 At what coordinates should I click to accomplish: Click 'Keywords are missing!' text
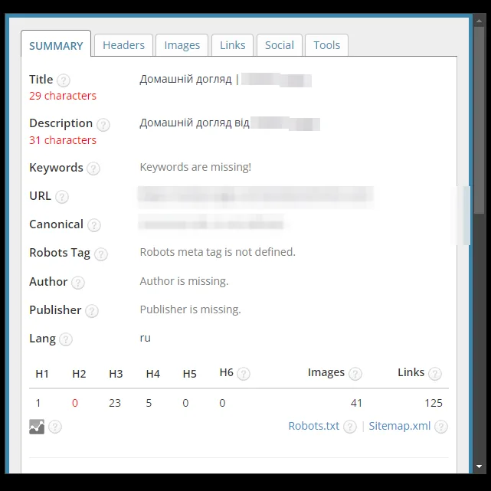click(x=195, y=167)
